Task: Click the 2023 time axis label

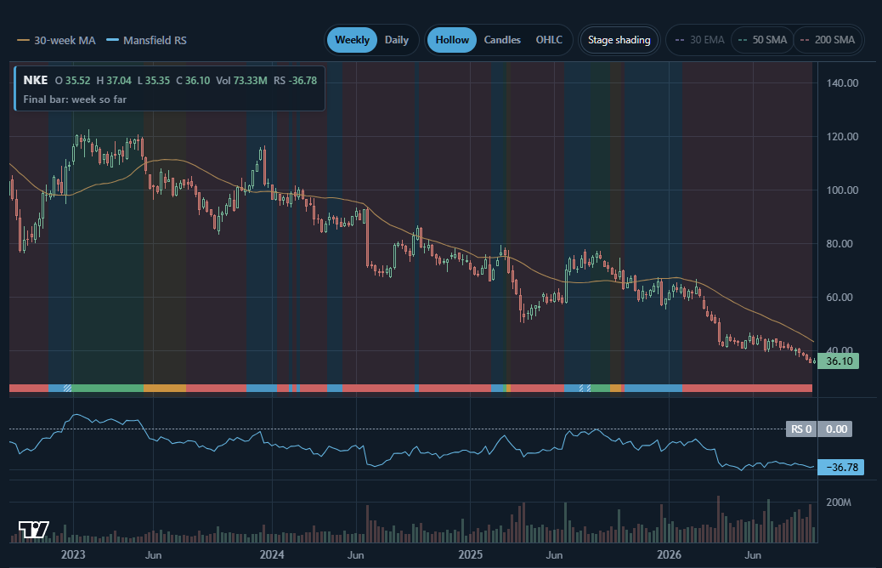Action: coord(73,554)
